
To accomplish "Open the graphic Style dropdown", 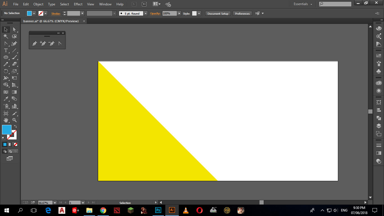I will (199, 13).
